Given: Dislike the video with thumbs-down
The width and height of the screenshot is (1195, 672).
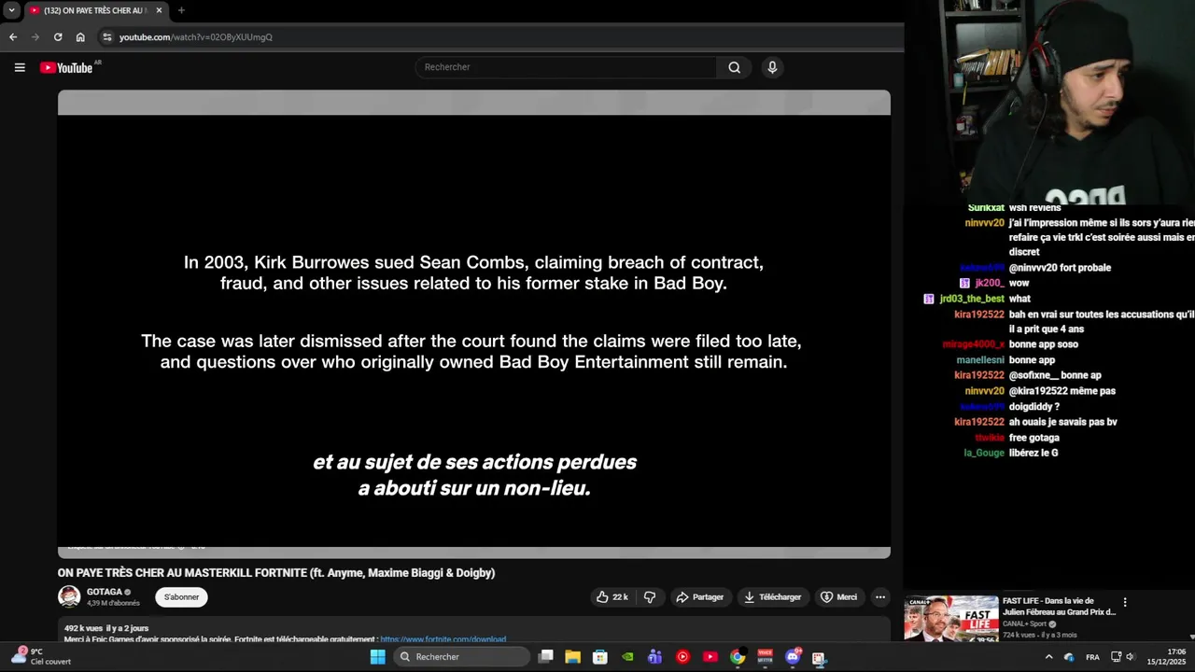Looking at the screenshot, I should pos(650,597).
